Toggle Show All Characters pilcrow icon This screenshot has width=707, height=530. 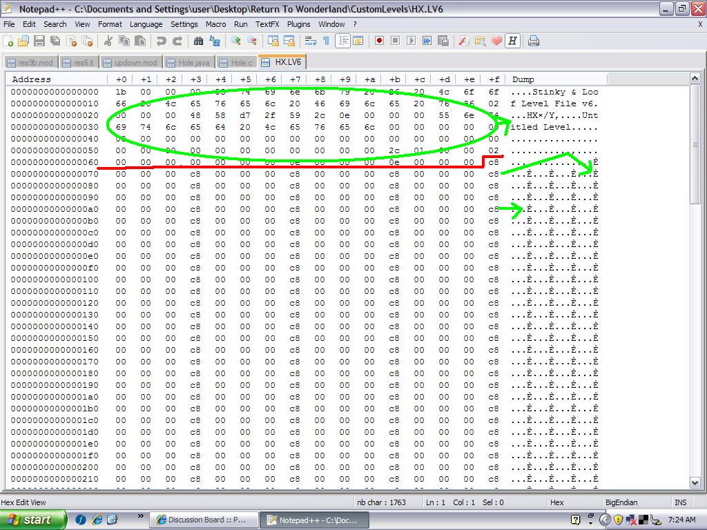click(326, 41)
